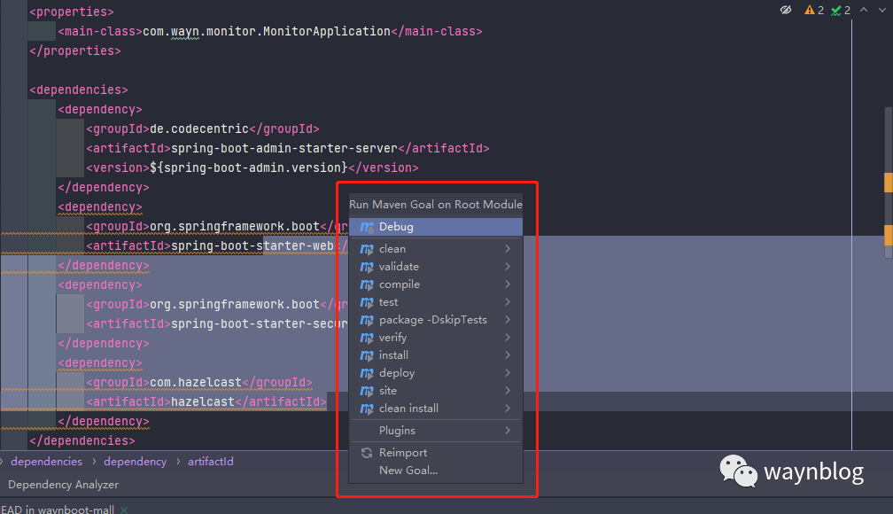
Task: Click the Maven icon beside deploy
Action: coord(367,373)
